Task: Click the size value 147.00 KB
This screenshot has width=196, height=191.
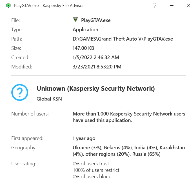Action: point(83,48)
